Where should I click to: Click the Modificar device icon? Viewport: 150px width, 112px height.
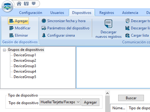11,28
